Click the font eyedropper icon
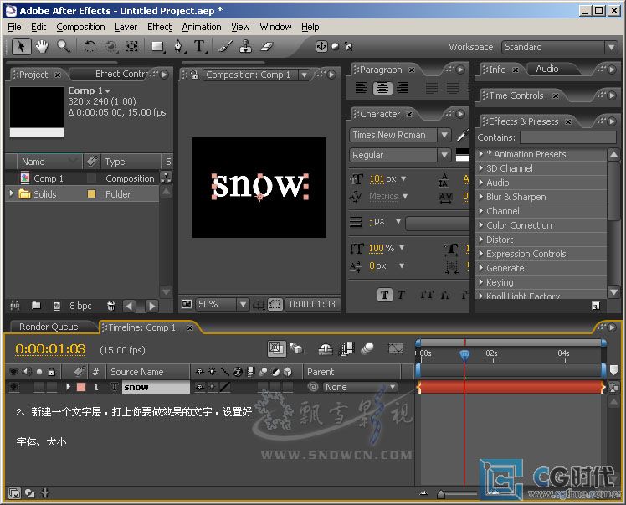Image resolution: width=626 pixels, height=505 pixels. pyautogui.click(x=463, y=135)
